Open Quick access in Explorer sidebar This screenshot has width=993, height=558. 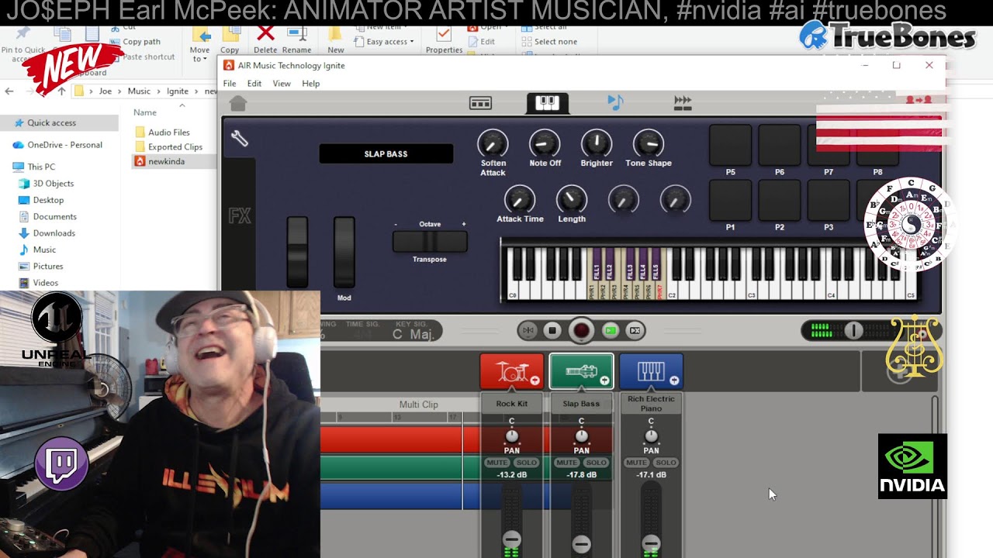click(x=51, y=122)
